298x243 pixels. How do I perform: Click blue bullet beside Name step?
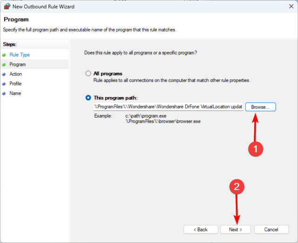pos(4,93)
